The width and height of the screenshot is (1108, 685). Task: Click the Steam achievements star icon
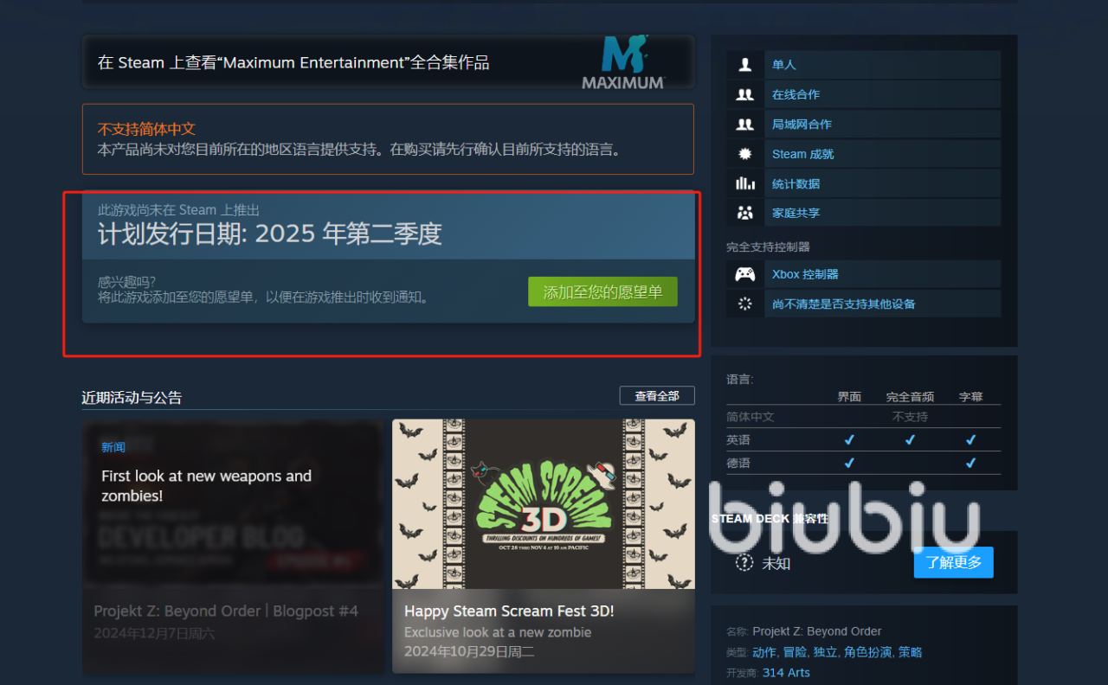coord(744,154)
